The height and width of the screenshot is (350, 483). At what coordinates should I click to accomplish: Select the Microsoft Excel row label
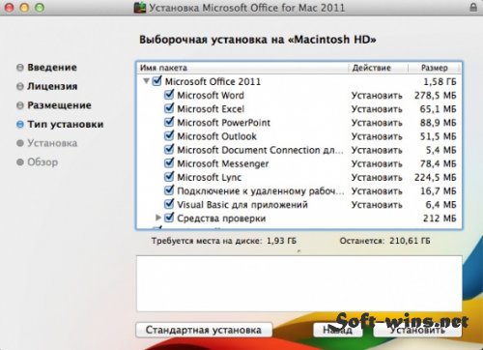pos(211,109)
